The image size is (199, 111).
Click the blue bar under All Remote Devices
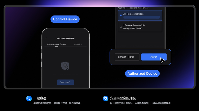click(x=142, y=17)
